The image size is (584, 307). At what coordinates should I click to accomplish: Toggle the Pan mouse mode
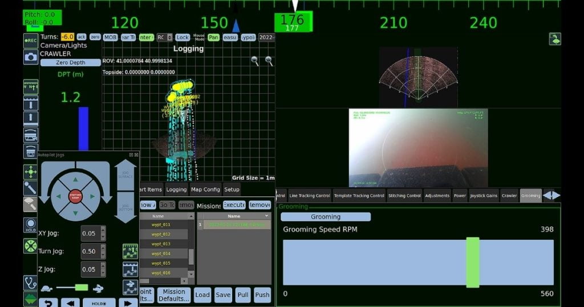pos(213,37)
